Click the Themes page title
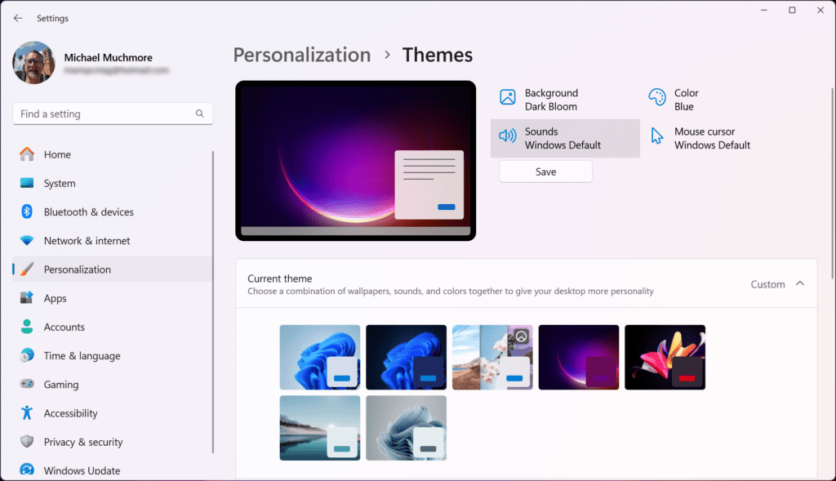This screenshot has height=481, width=836. point(438,55)
